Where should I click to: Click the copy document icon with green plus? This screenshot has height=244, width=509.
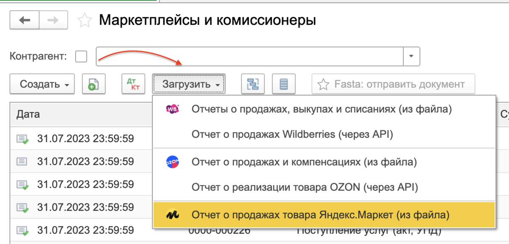point(94,84)
